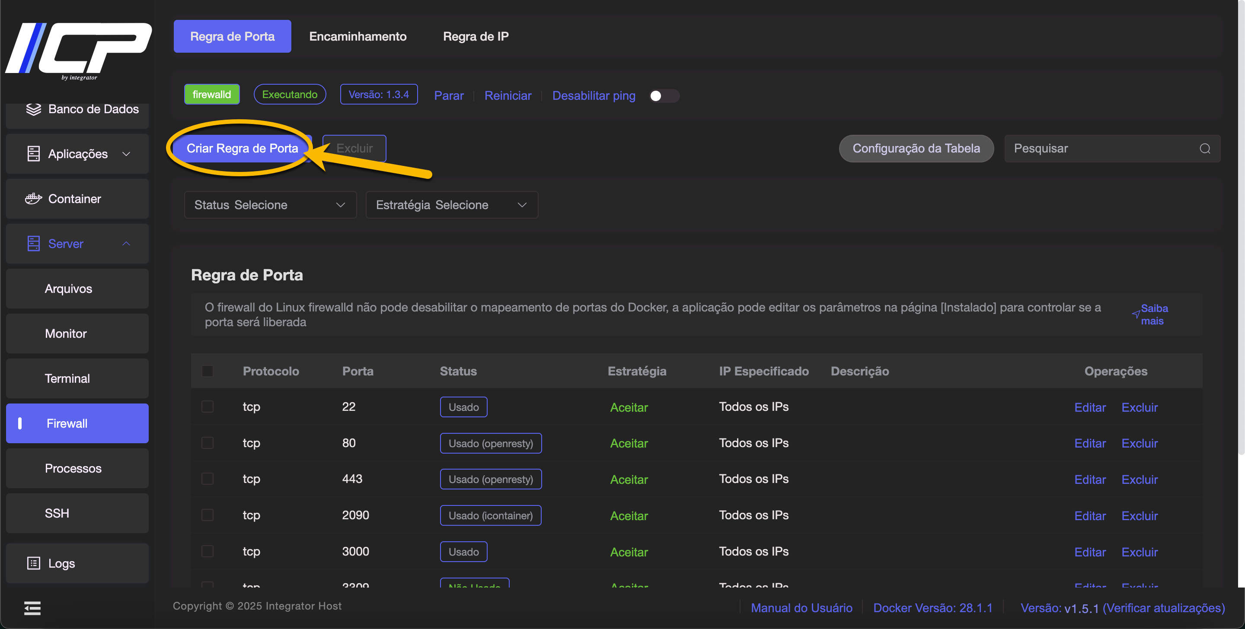Open the Estratégia Selecione dropdown
This screenshot has height=629, width=1245.
(x=451, y=205)
